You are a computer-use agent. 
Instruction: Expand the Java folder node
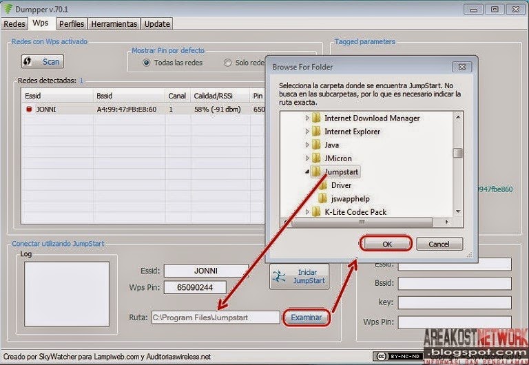[x=307, y=145]
